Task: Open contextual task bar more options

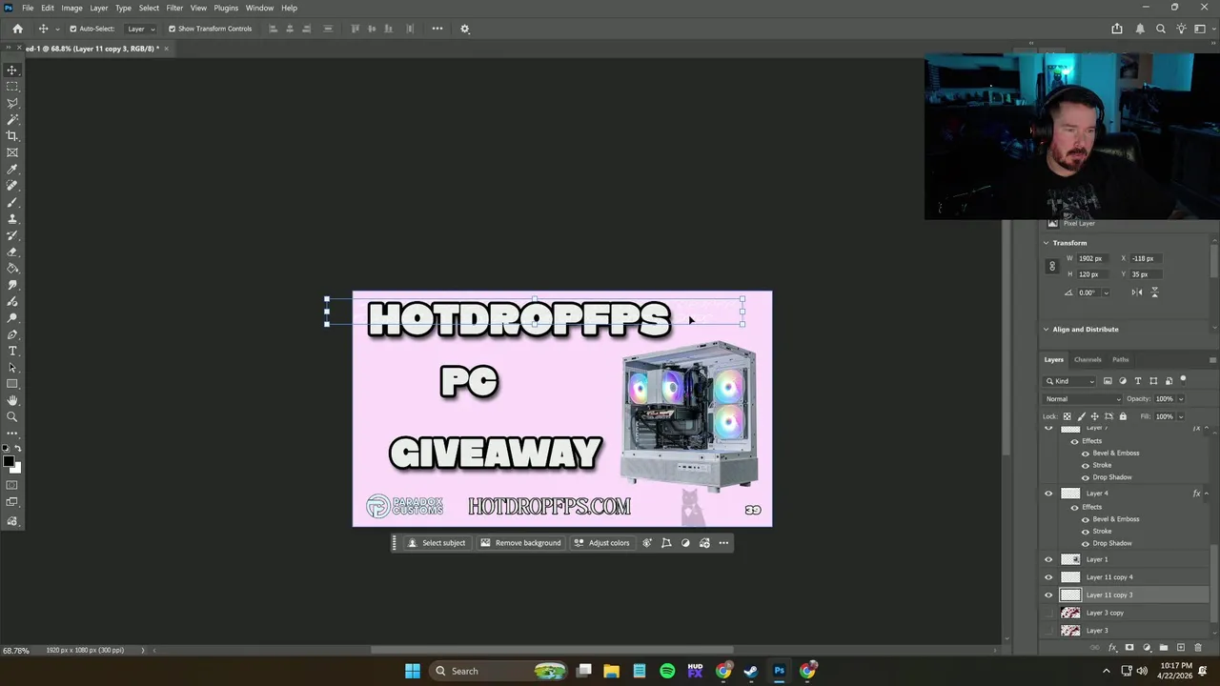Action: click(723, 543)
